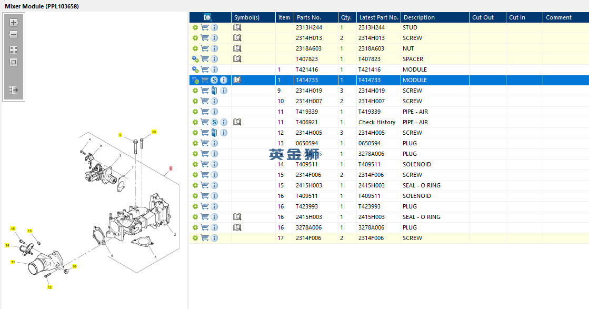
Task: Click green gear for item 15 SEAL - O RING
Action: 195,185
